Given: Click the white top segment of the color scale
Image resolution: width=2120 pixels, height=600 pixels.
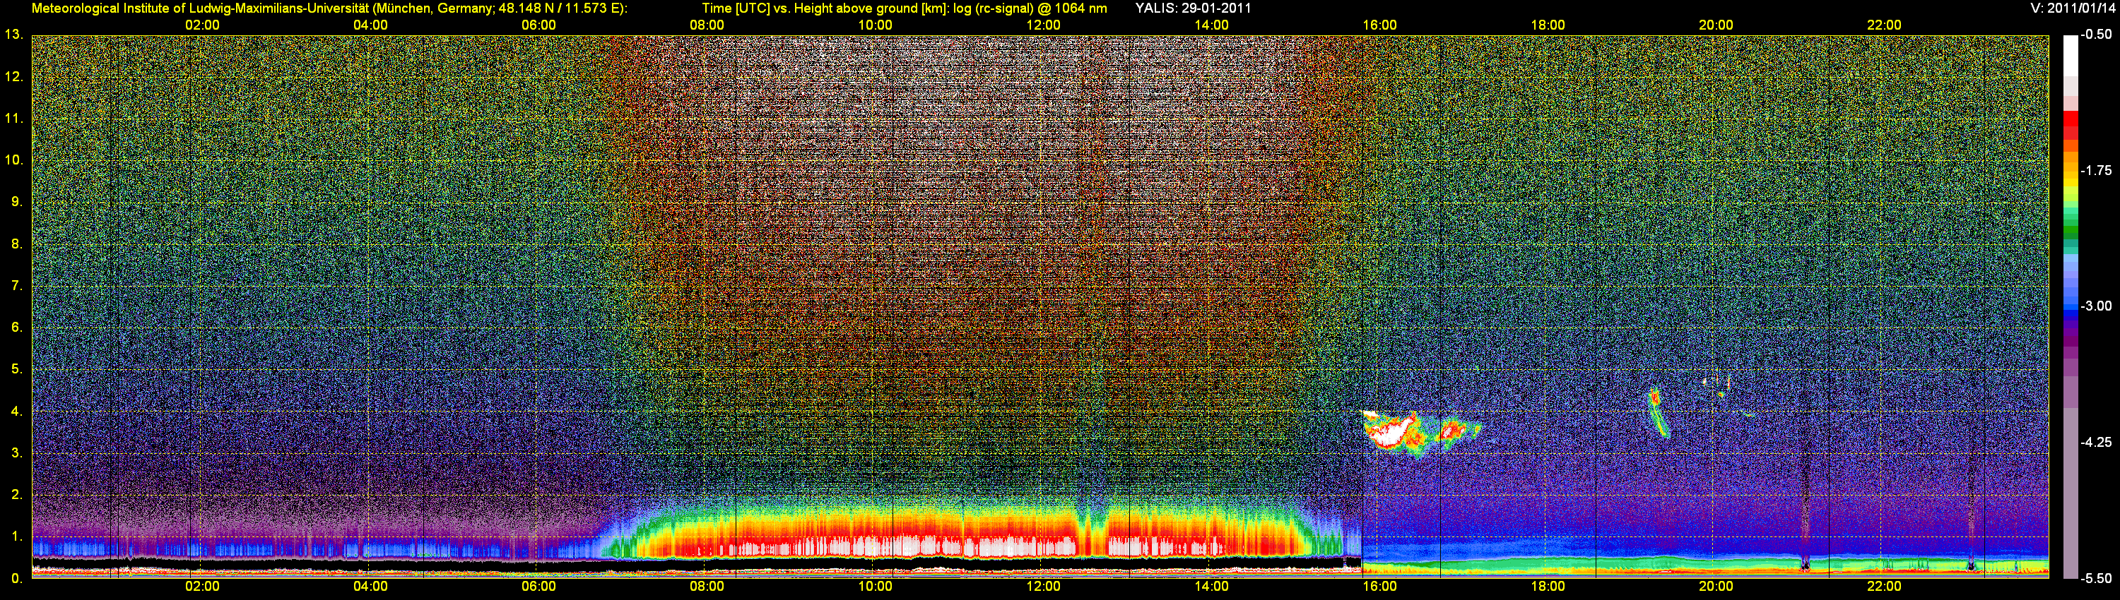Looking at the screenshot, I should pyautogui.click(x=2071, y=56).
